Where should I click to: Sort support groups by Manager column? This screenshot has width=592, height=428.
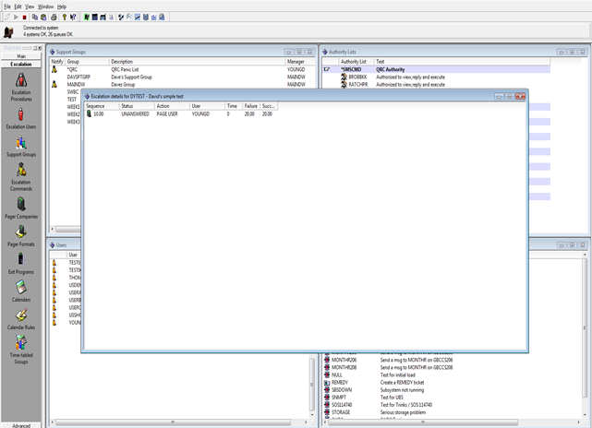tap(297, 62)
